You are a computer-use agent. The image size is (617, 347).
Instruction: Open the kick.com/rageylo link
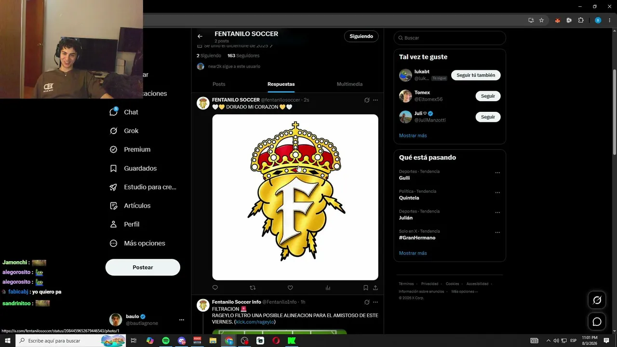(255, 322)
